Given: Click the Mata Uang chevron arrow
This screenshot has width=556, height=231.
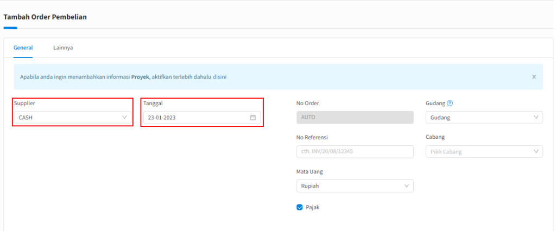Looking at the screenshot, I should coord(407,186).
